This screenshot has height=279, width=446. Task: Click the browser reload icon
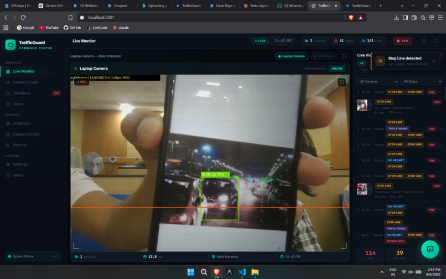(23, 17)
